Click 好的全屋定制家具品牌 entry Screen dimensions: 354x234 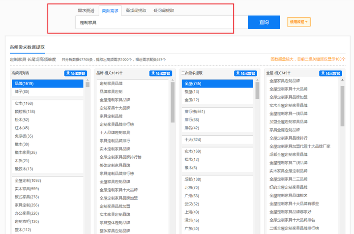(289, 187)
